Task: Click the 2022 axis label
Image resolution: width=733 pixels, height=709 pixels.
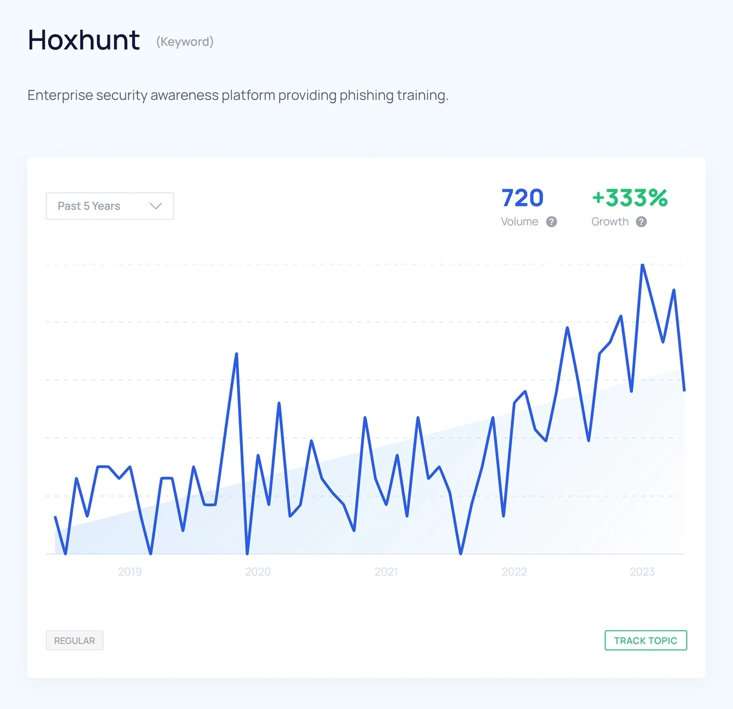Action: [x=514, y=572]
